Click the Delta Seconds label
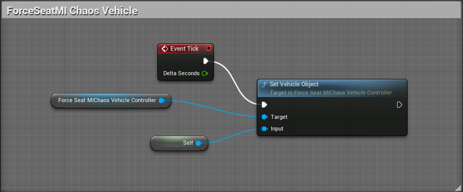 (x=182, y=73)
